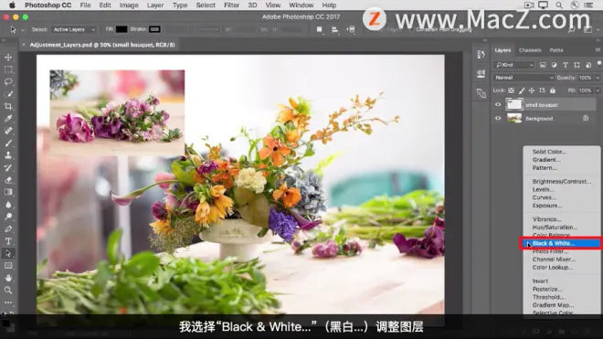Expand the Opacity slider arrow
Screen dimensions: 603x339
598,78
